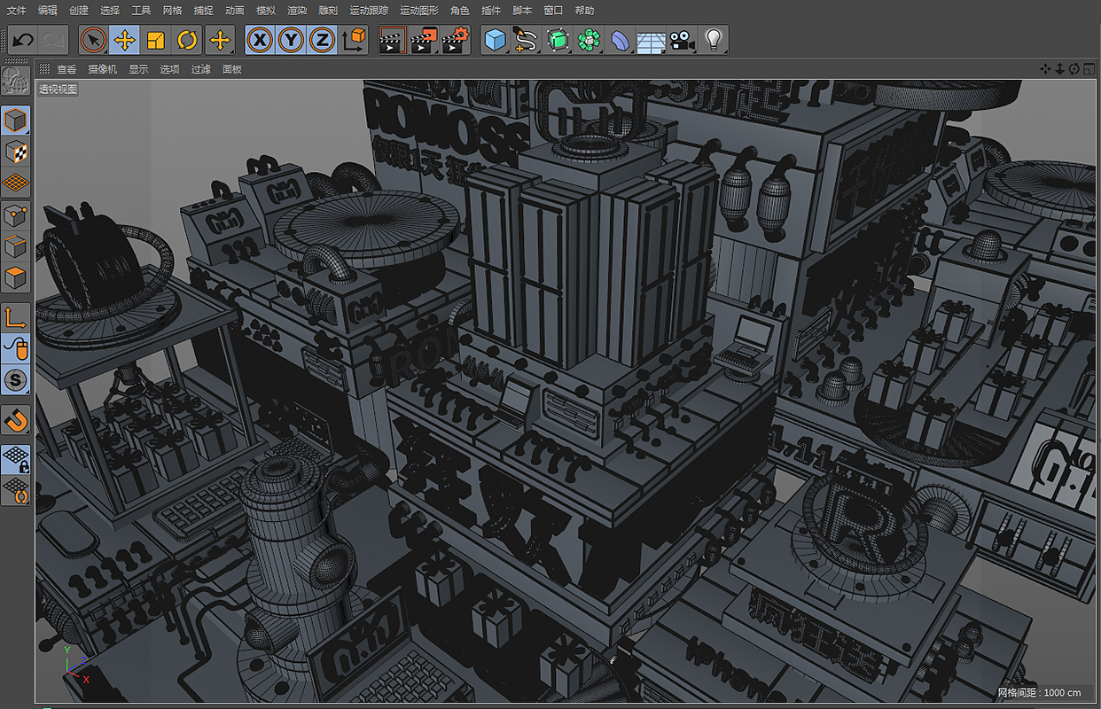Open the 渲染 menu
Image resolution: width=1101 pixels, height=709 pixels.
click(297, 11)
